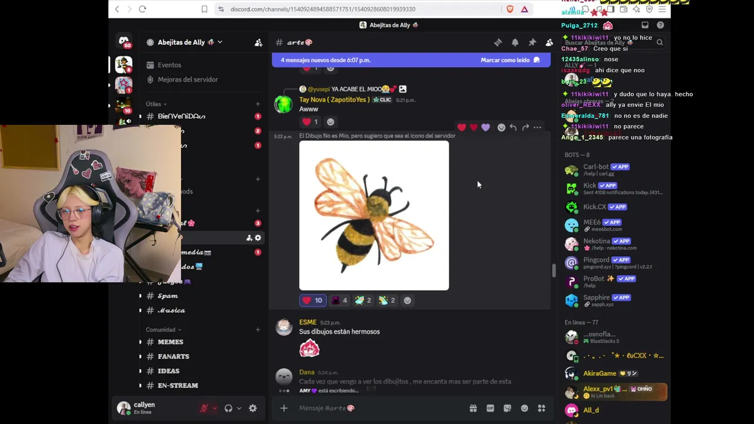
Task: Open the apps launcher icon in message bar
Action: tap(541, 408)
